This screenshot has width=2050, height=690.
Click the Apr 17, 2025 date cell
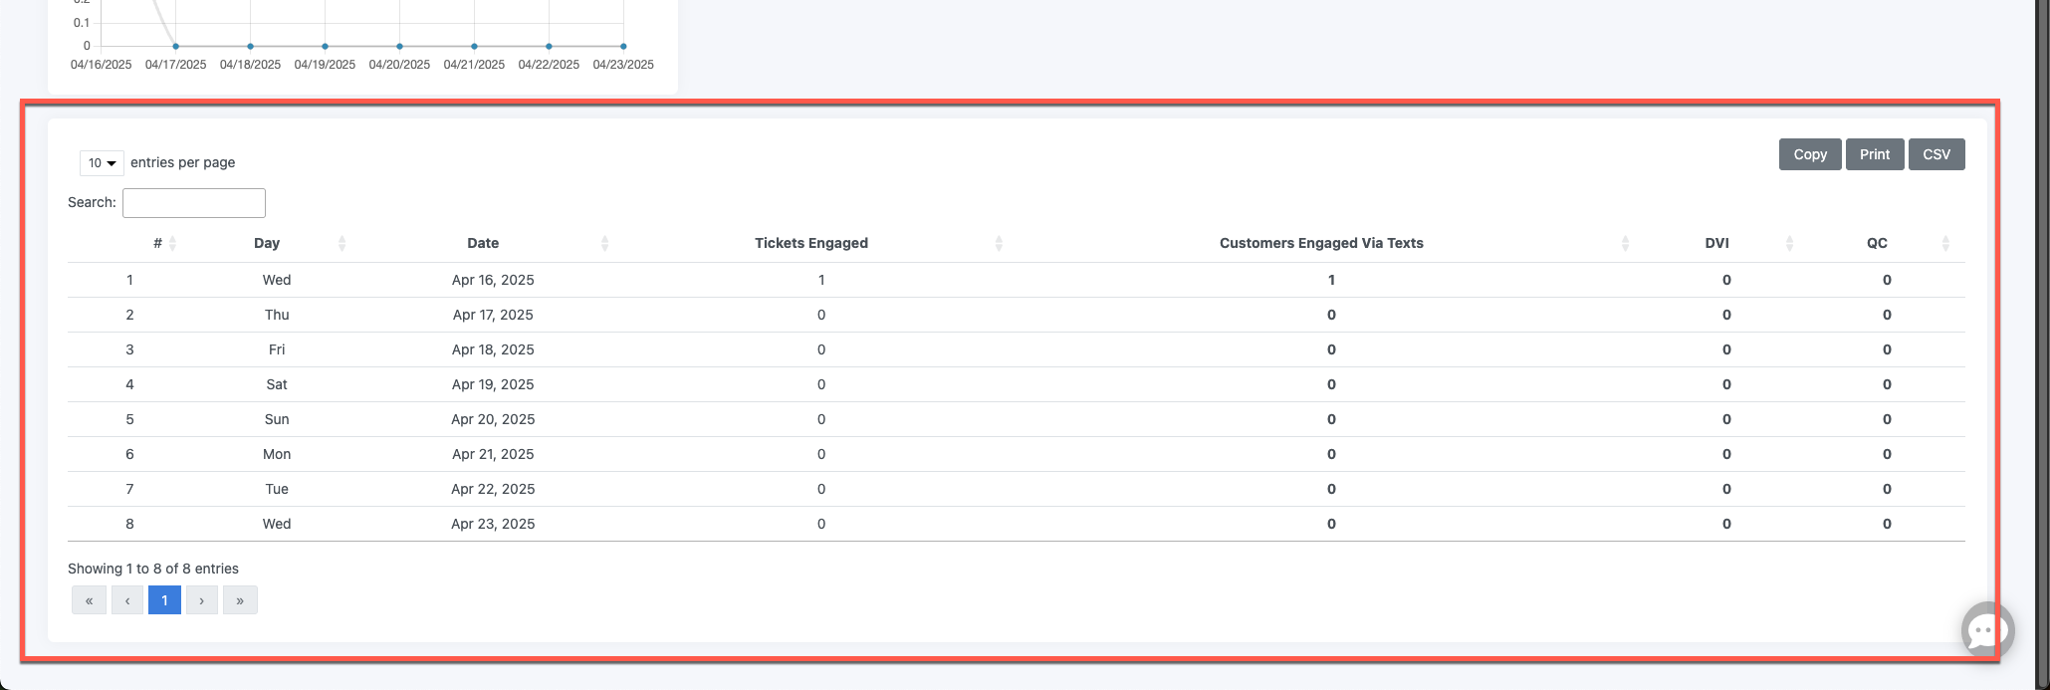click(x=493, y=315)
